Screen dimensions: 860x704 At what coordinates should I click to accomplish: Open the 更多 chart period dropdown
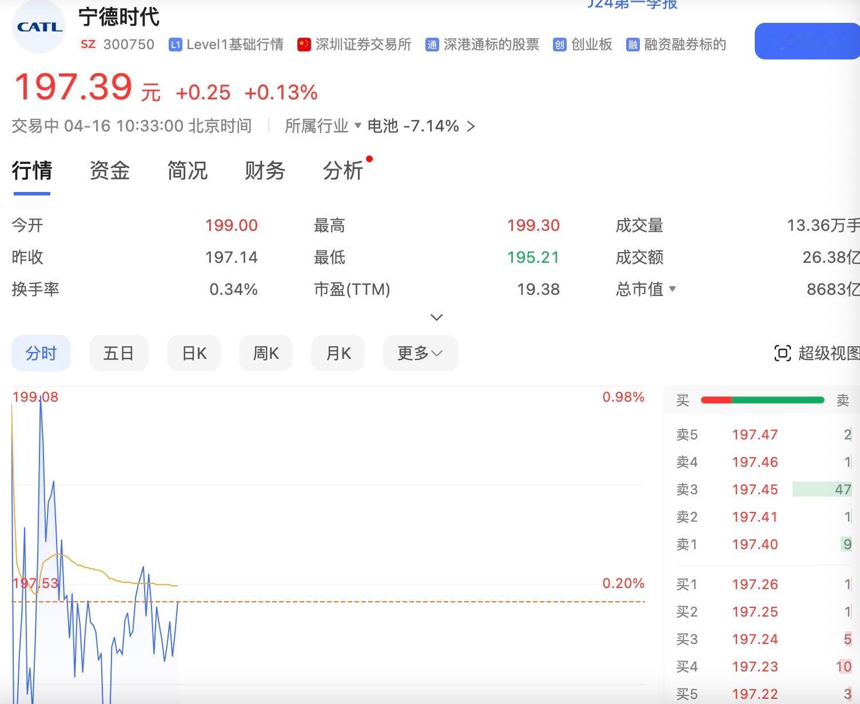[420, 353]
